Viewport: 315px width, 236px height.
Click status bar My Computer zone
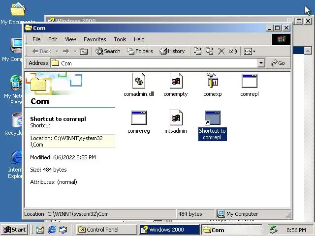253,214
